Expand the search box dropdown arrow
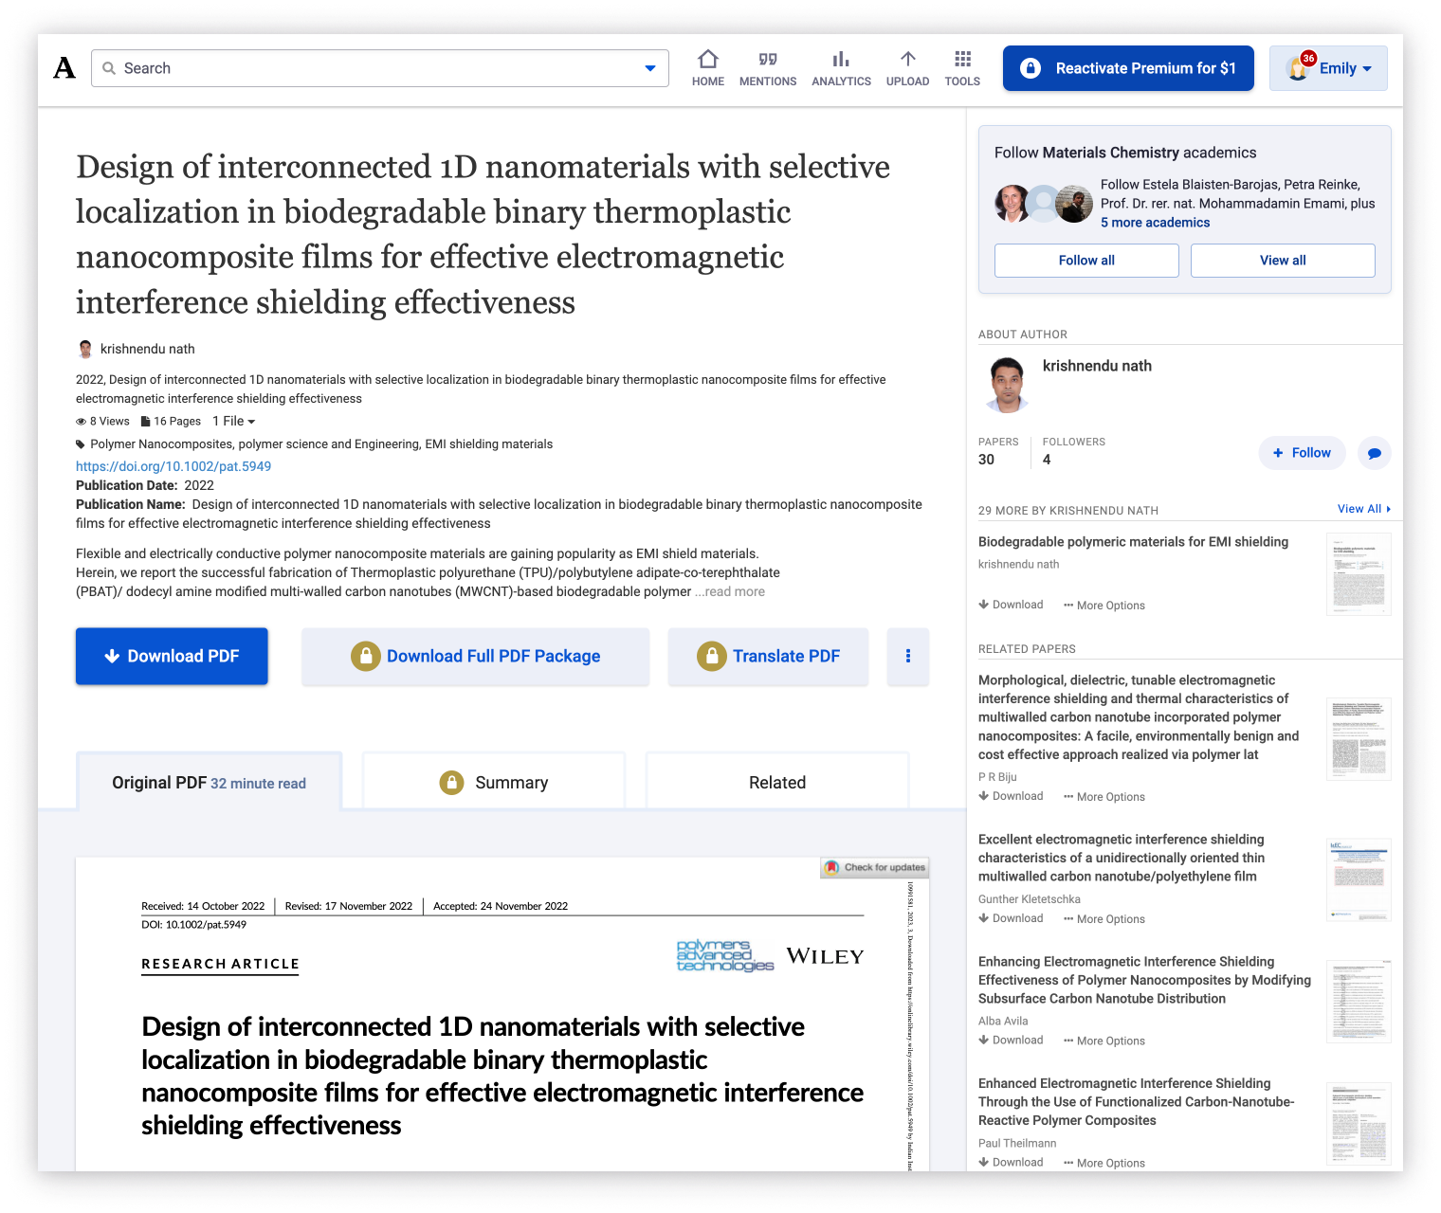The height and width of the screenshot is (1213, 1441). (x=650, y=68)
